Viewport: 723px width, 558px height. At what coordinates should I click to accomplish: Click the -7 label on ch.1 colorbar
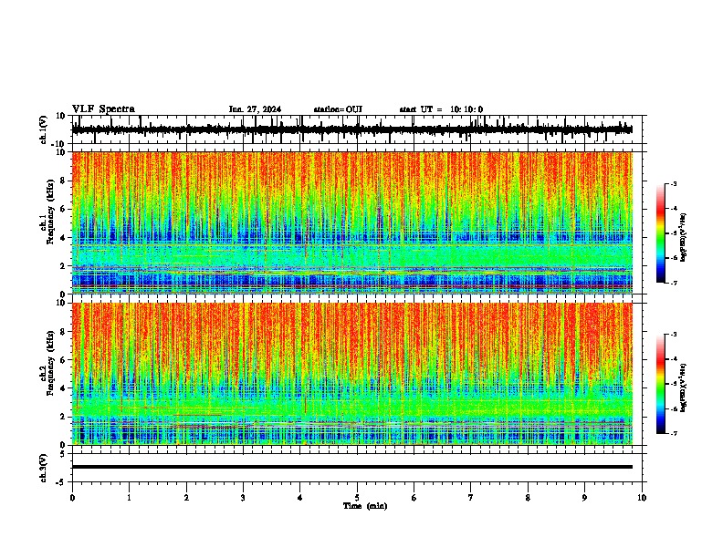point(673,283)
